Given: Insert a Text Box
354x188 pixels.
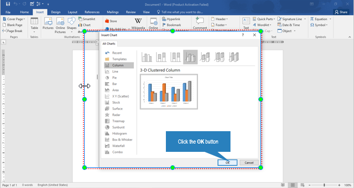Looking at the screenshot, I should pyautogui.click(x=246, y=23).
